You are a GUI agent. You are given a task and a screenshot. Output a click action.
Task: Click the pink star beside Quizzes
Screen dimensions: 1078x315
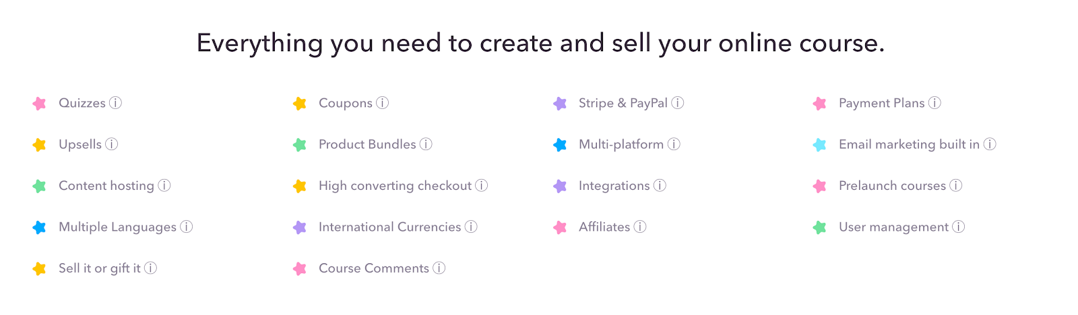click(40, 103)
